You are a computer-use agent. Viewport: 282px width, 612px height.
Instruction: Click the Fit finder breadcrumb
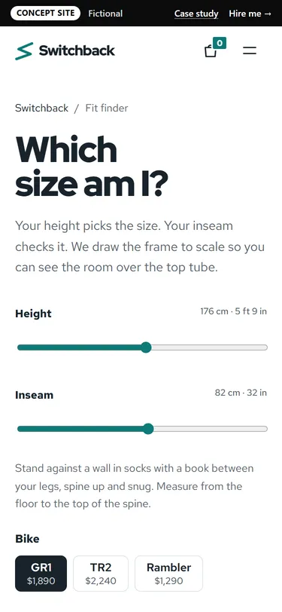click(x=107, y=108)
